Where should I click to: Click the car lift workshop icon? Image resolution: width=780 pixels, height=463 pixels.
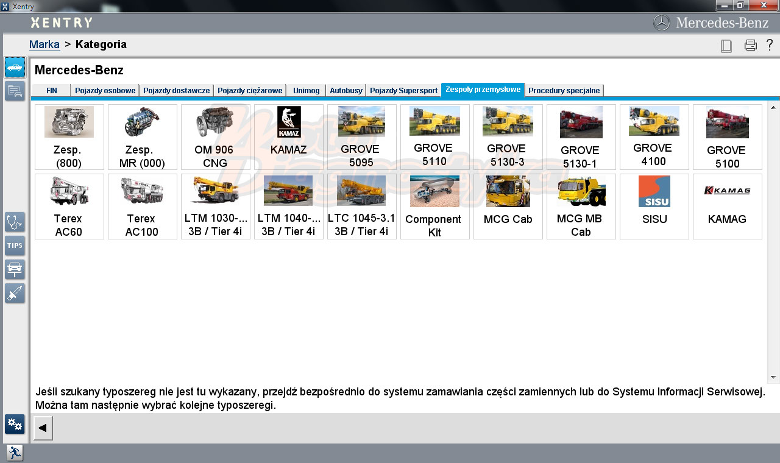coord(15,269)
